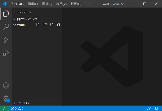Open the Search view icon
This screenshot has height=111, width=162.
coord(6,27)
